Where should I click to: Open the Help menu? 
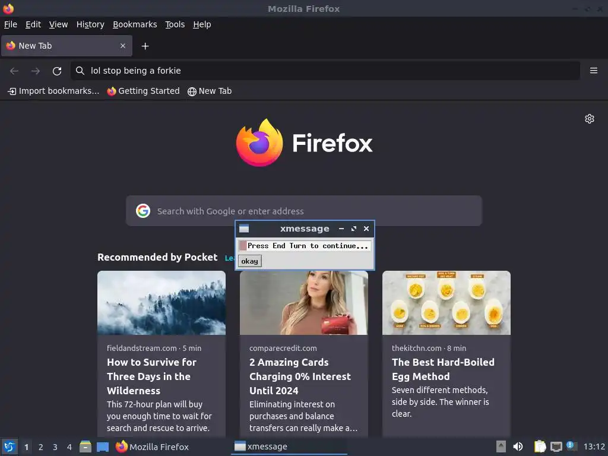pos(202,24)
